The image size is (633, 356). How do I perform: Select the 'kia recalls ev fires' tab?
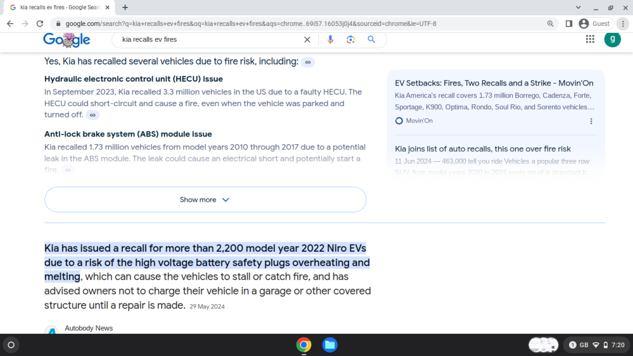pos(60,7)
